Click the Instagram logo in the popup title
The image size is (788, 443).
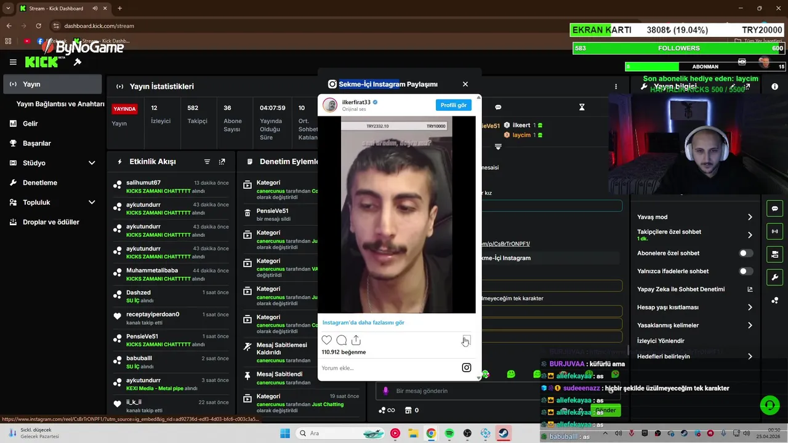[x=332, y=84]
